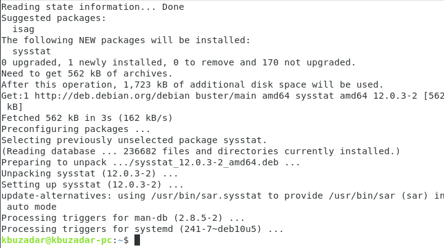Screen dimensions: 444x248
Task: Click the terminal cursor block after the prompt
Action: click(138, 240)
